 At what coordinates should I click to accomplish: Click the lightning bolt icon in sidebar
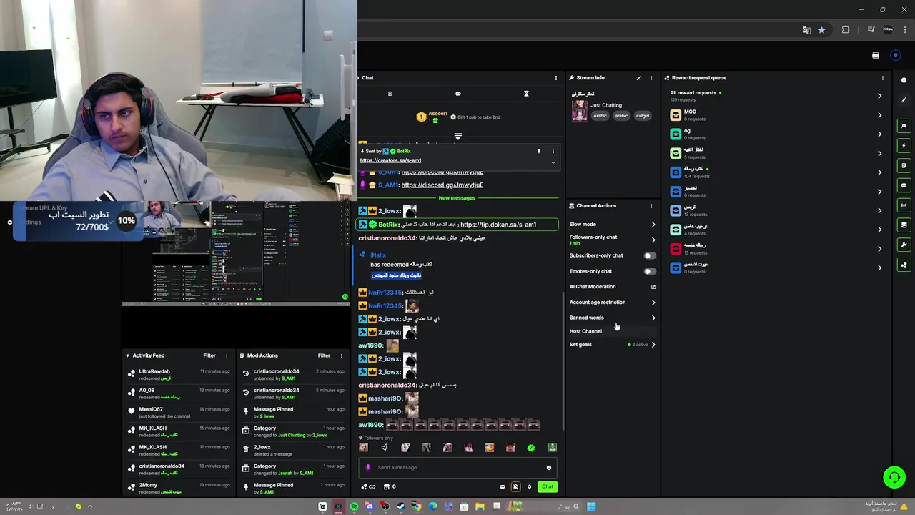tap(904, 146)
